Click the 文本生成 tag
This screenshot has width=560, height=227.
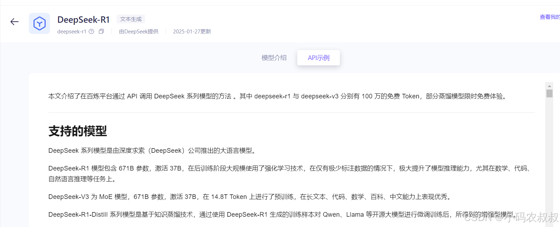tap(131, 19)
